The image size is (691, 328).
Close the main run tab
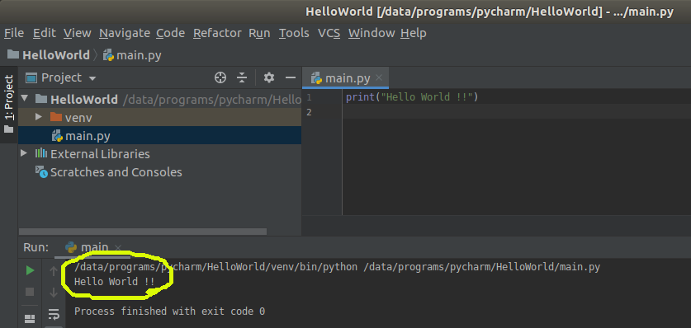click(118, 247)
